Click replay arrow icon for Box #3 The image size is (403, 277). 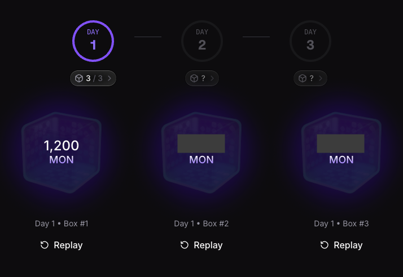(325, 245)
